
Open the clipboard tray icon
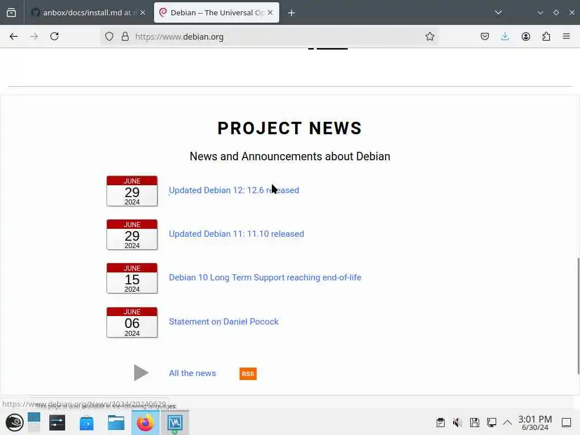click(440, 423)
